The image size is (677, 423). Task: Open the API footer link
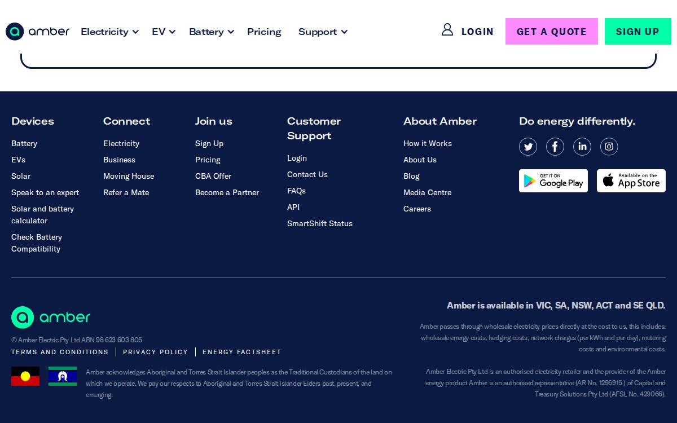(293, 207)
